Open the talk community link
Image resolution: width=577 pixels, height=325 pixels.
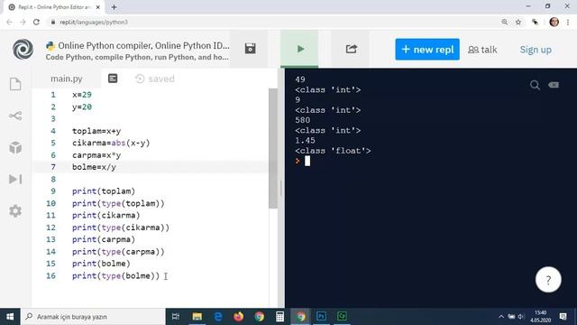482,50
